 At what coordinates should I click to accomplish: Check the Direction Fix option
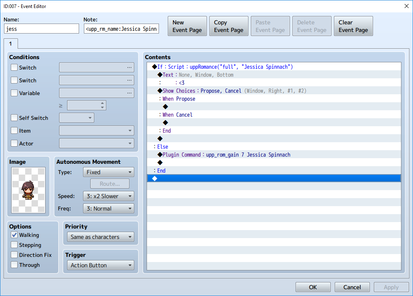(x=14, y=255)
